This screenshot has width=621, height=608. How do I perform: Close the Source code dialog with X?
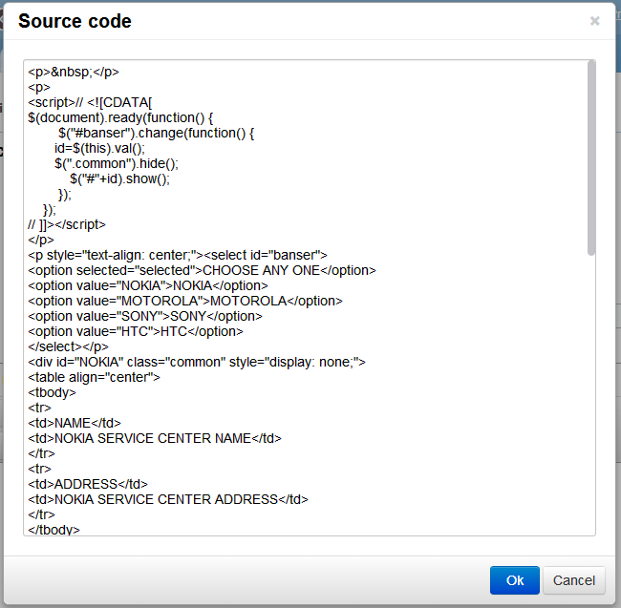point(594,21)
